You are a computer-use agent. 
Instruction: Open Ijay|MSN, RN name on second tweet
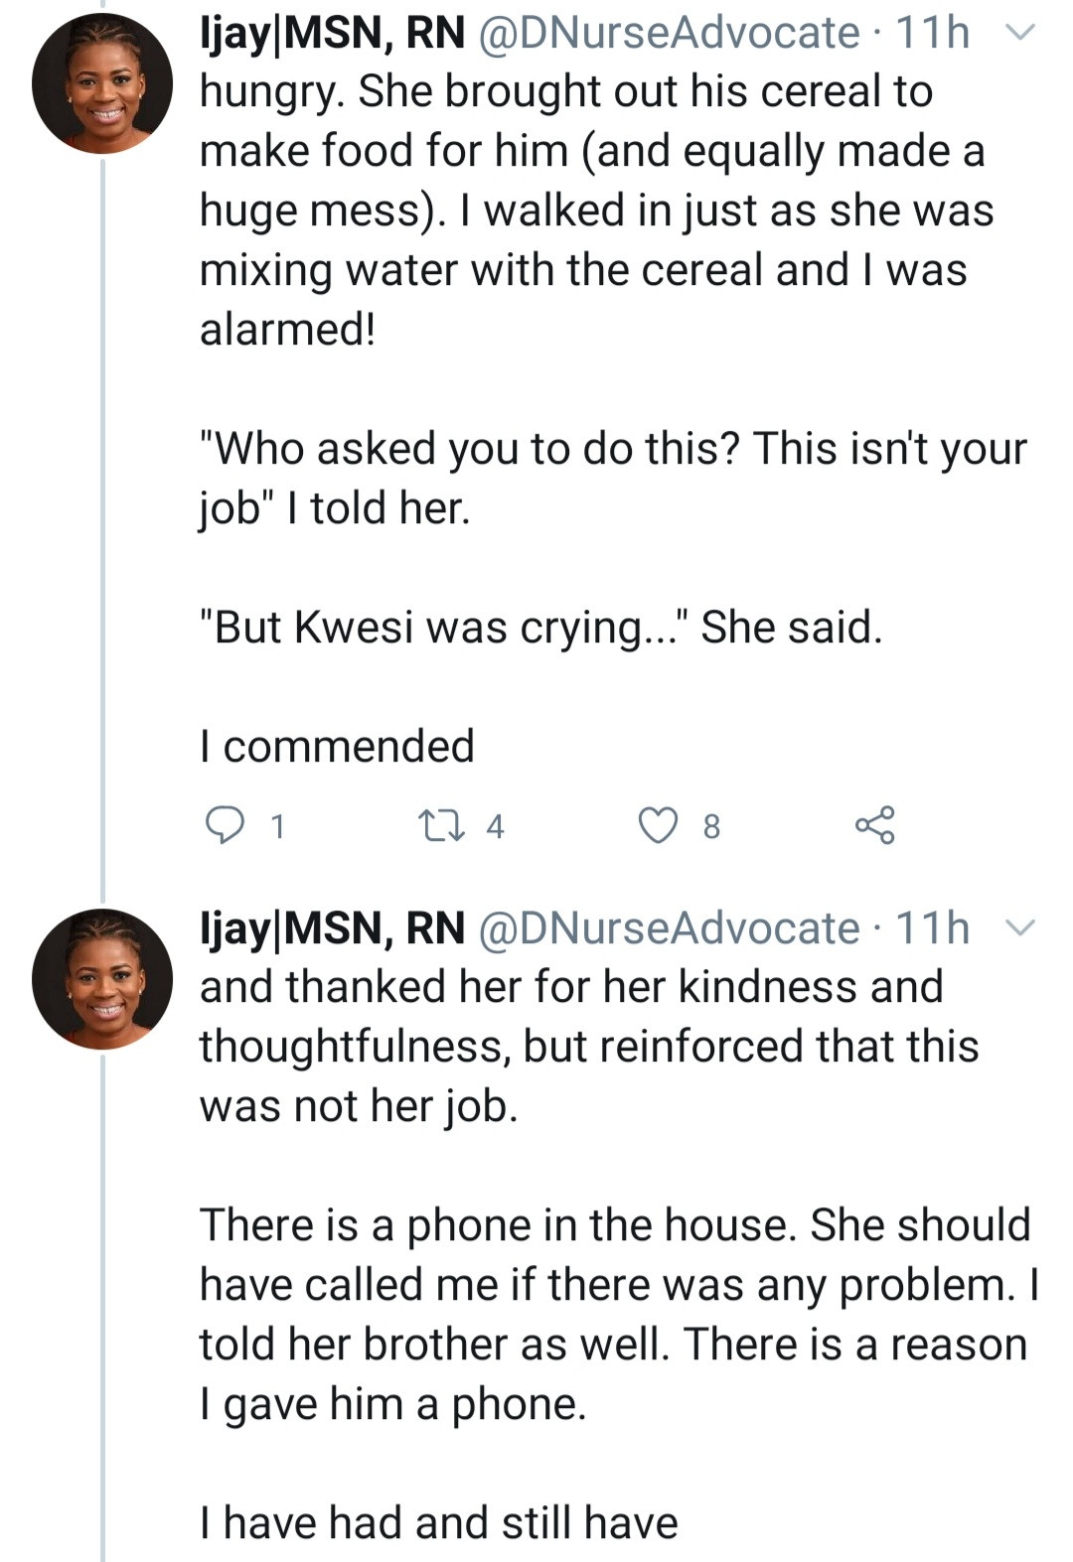point(333,929)
